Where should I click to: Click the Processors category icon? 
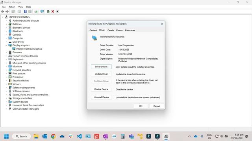tap(10, 77)
